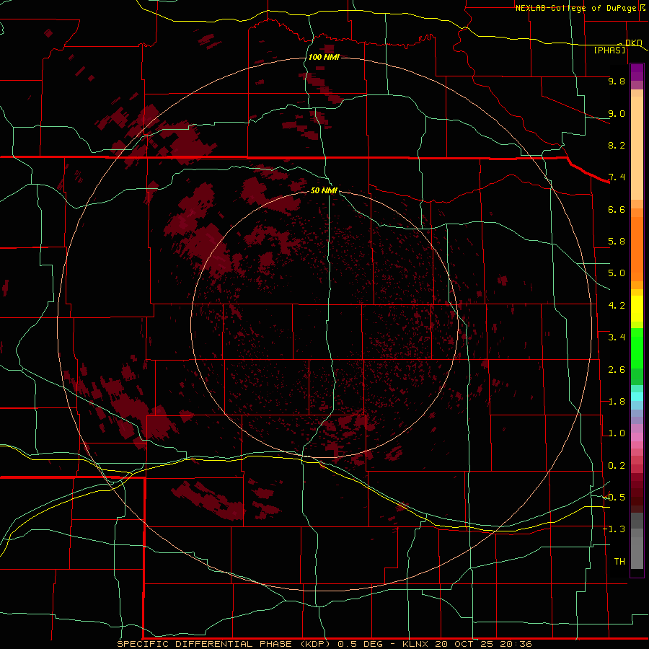
Task: Click the 20:36 timestamp text
Action: [x=516, y=644]
